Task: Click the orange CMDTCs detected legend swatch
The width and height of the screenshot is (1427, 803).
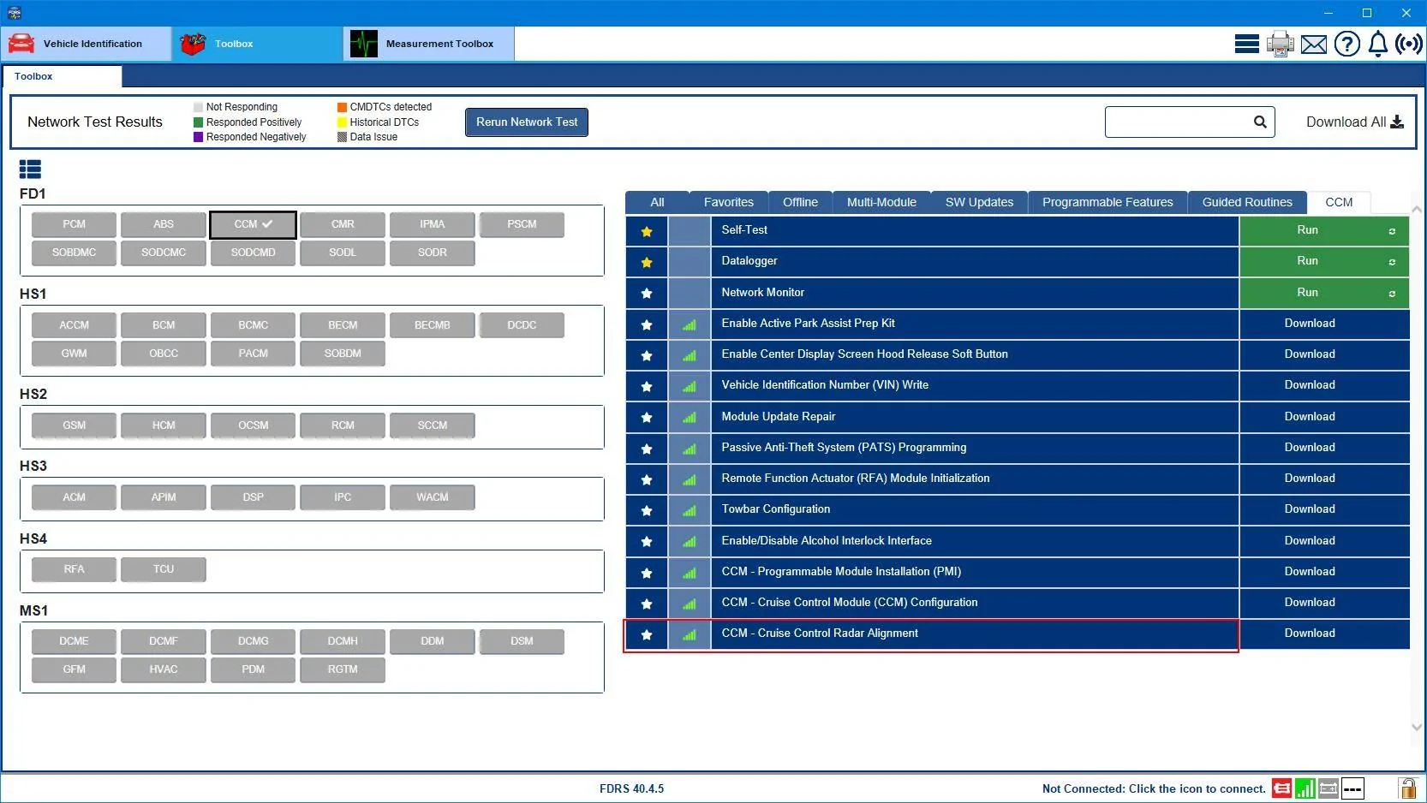Action: 342,107
